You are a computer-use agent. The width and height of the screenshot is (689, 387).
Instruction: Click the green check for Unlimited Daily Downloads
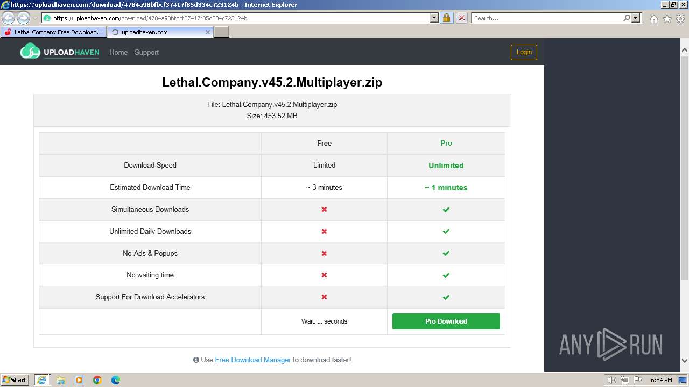point(446,232)
